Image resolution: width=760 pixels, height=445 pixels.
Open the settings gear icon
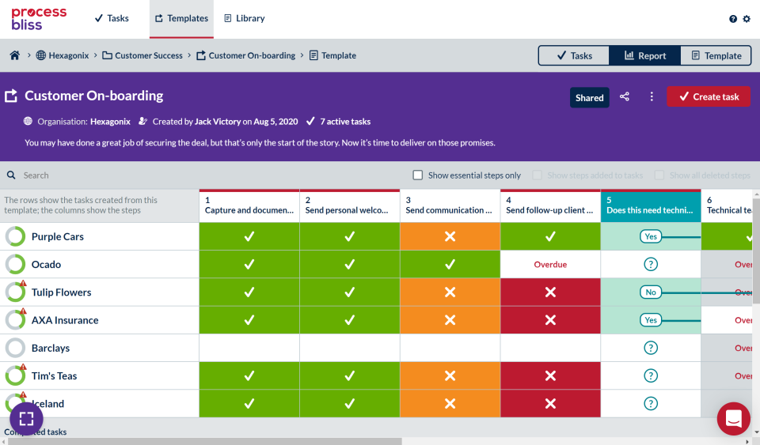click(747, 19)
